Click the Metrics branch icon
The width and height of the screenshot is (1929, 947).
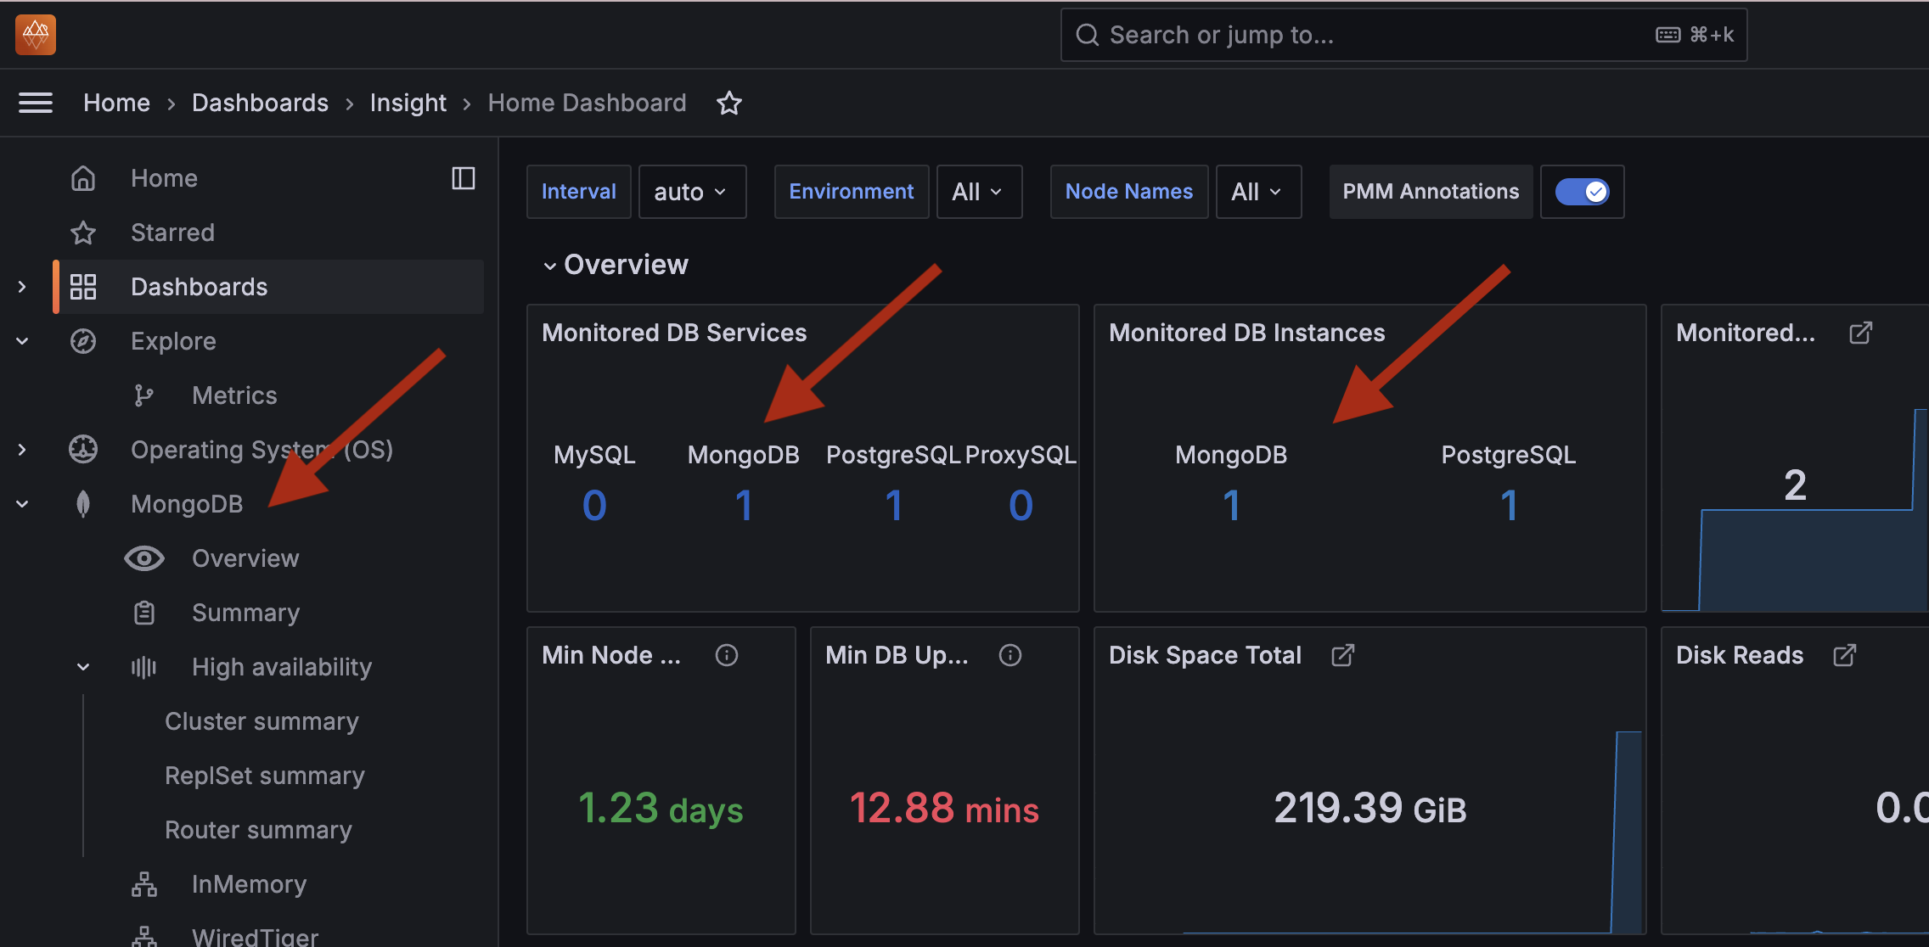pos(144,395)
